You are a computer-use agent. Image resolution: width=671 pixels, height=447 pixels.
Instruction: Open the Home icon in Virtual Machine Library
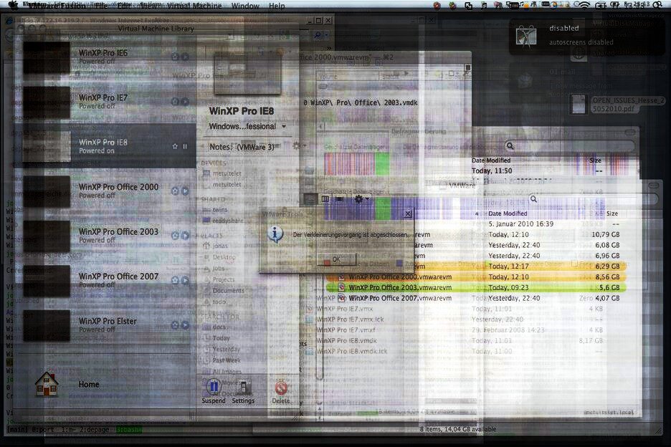pyautogui.click(x=47, y=384)
